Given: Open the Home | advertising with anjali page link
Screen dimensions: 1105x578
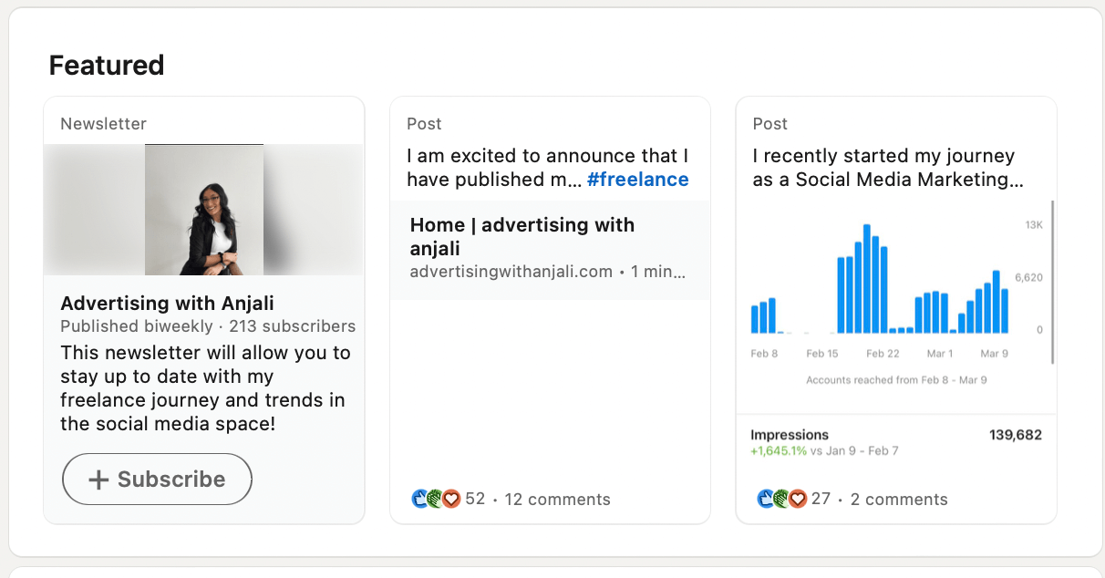Looking at the screenshot, I should 522,236.
